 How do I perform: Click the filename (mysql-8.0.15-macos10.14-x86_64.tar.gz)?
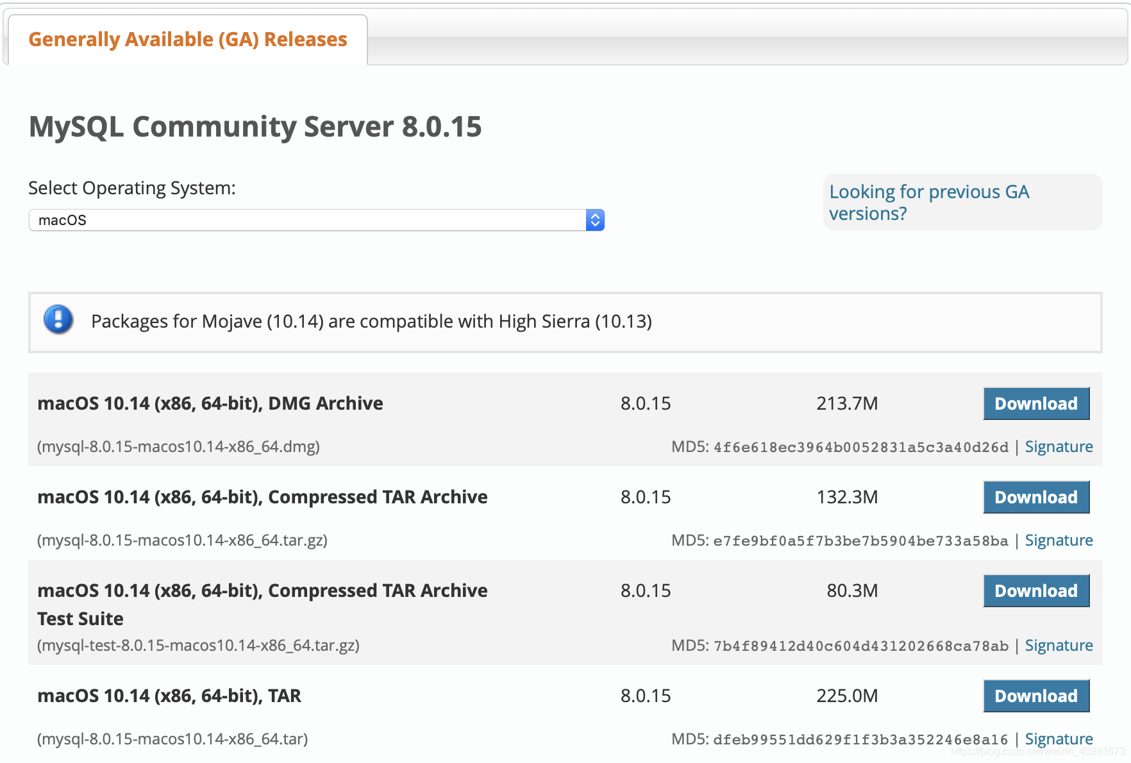[182, 541]
